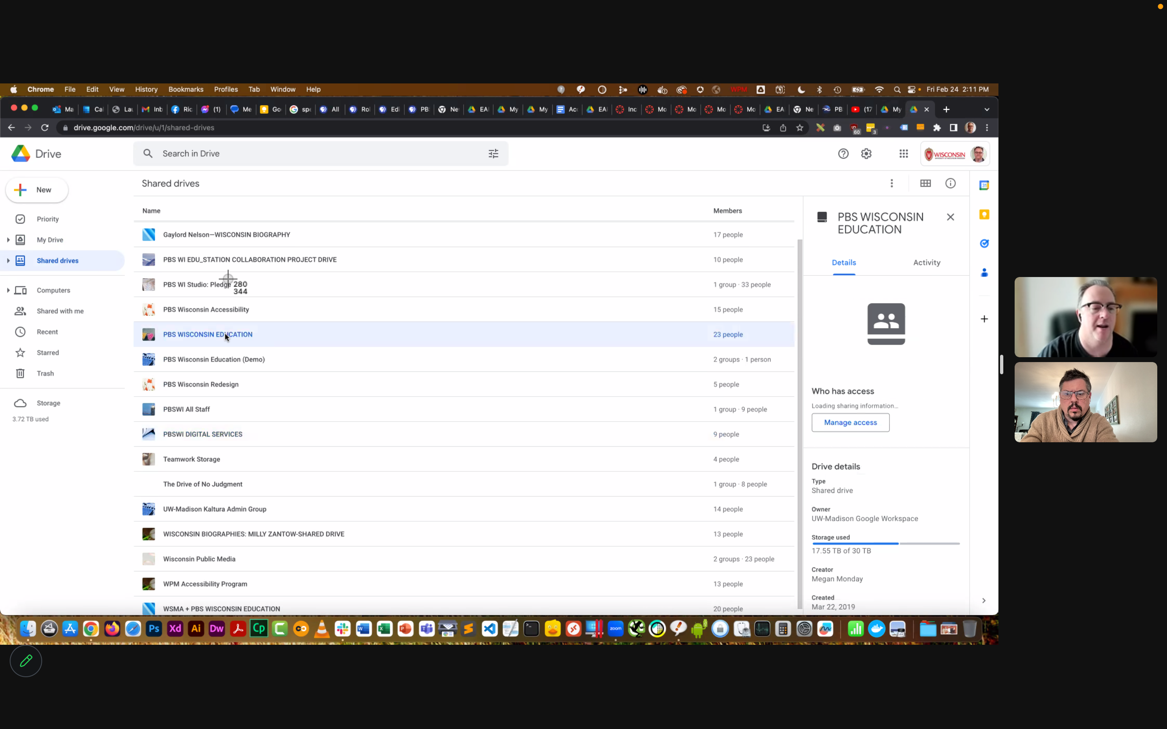Reload the page in Chrome
This screenshot has width=1167, height=729.
click(x=45, y=128)
